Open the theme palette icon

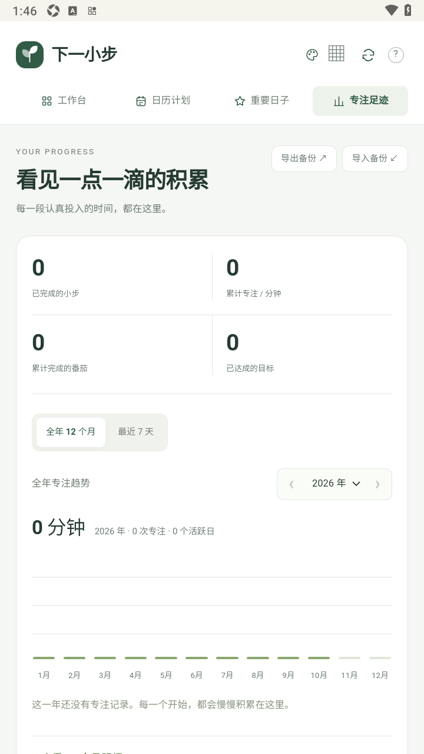pos(312,55)
